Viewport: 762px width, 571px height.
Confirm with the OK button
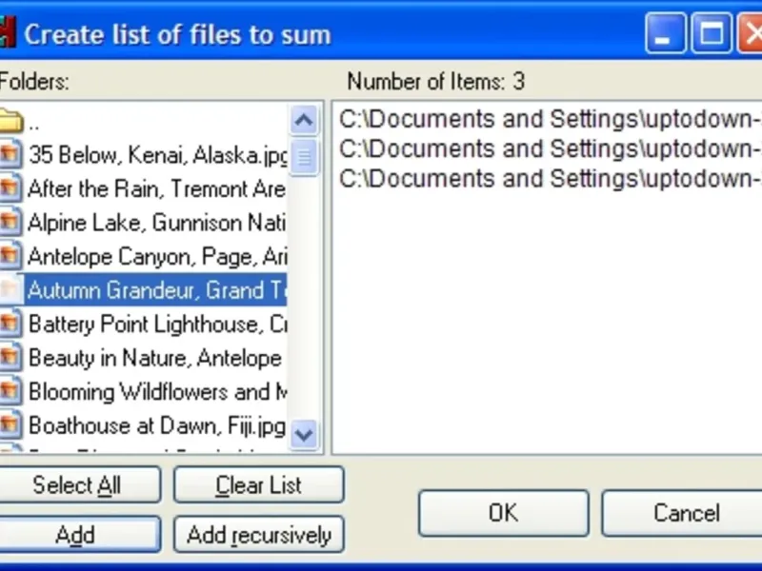click(x=503, y=513)
